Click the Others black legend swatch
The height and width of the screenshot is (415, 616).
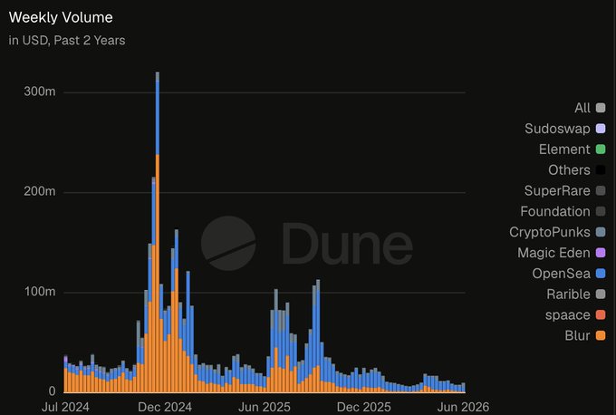coord(601,170)
